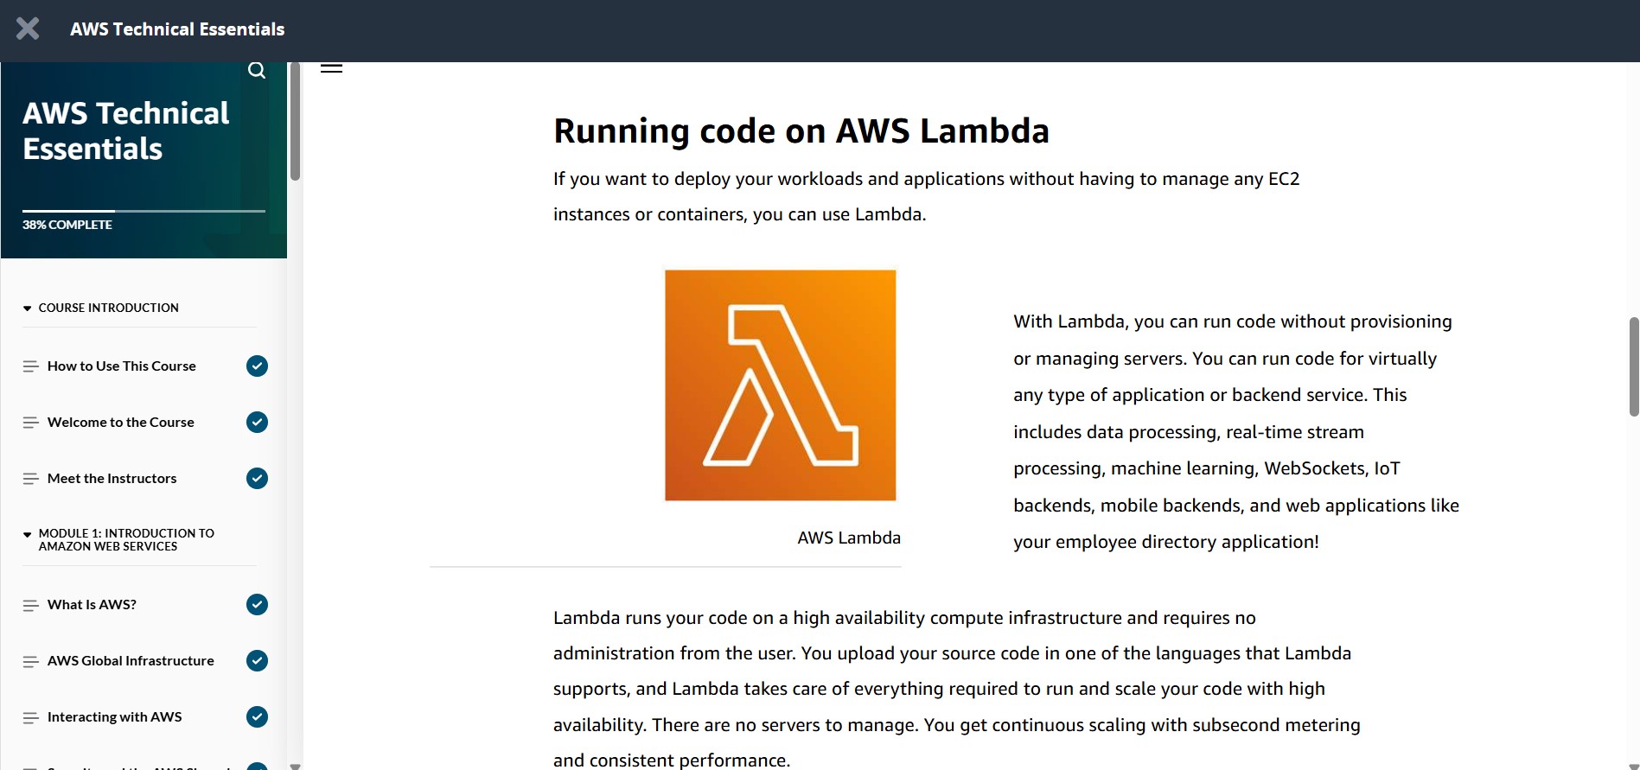
Task: Close the course with the X icon
Action: pyautogui.click(x=28, y=29)
